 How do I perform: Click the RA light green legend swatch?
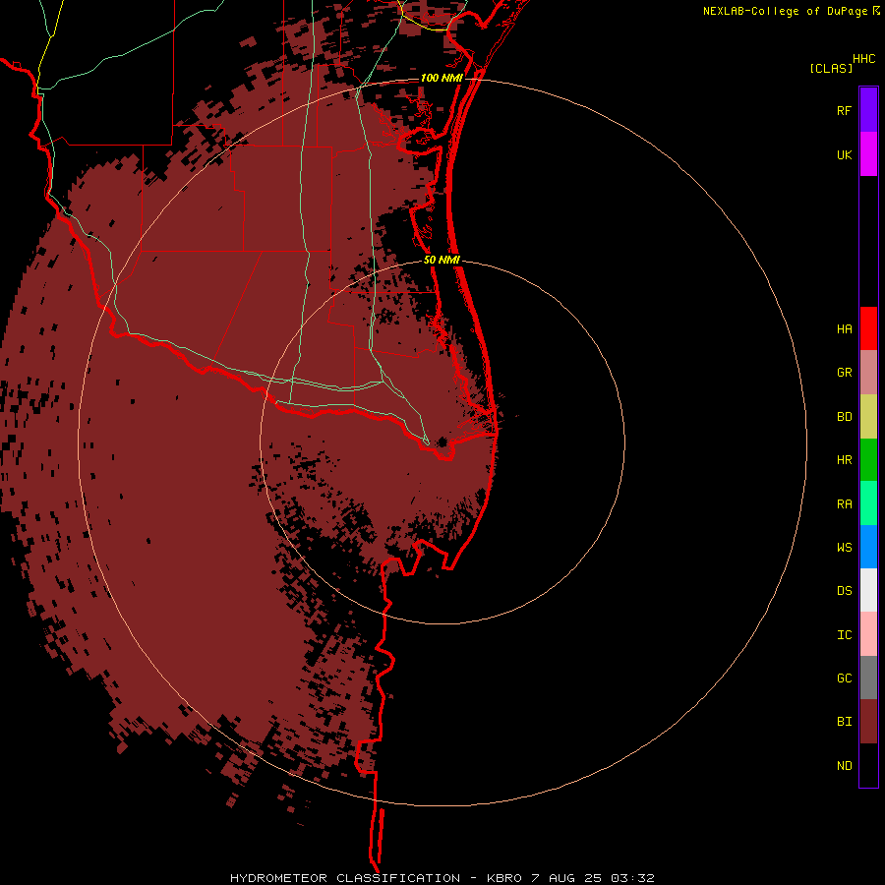[x=868, y=502]
